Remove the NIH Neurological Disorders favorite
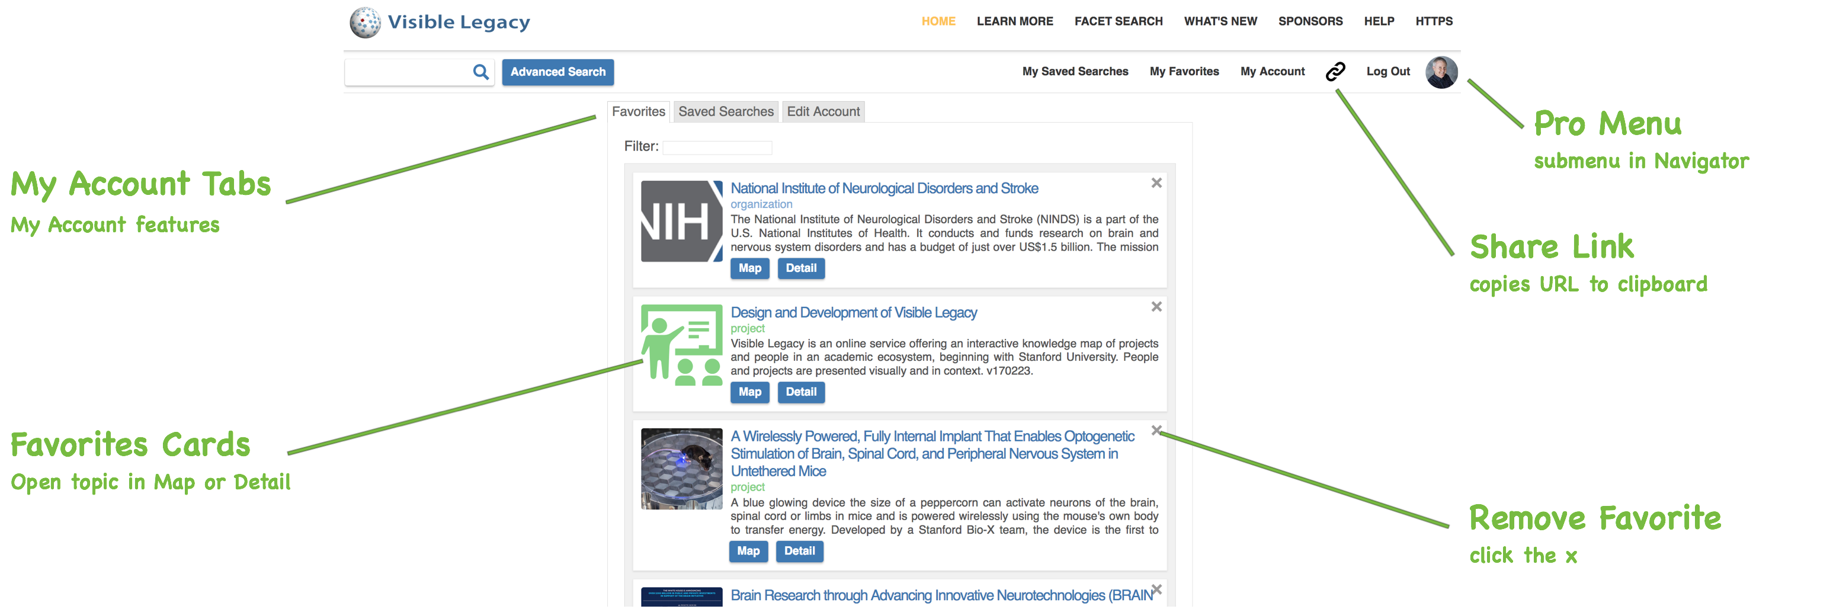 click(x=1156, y=184)
